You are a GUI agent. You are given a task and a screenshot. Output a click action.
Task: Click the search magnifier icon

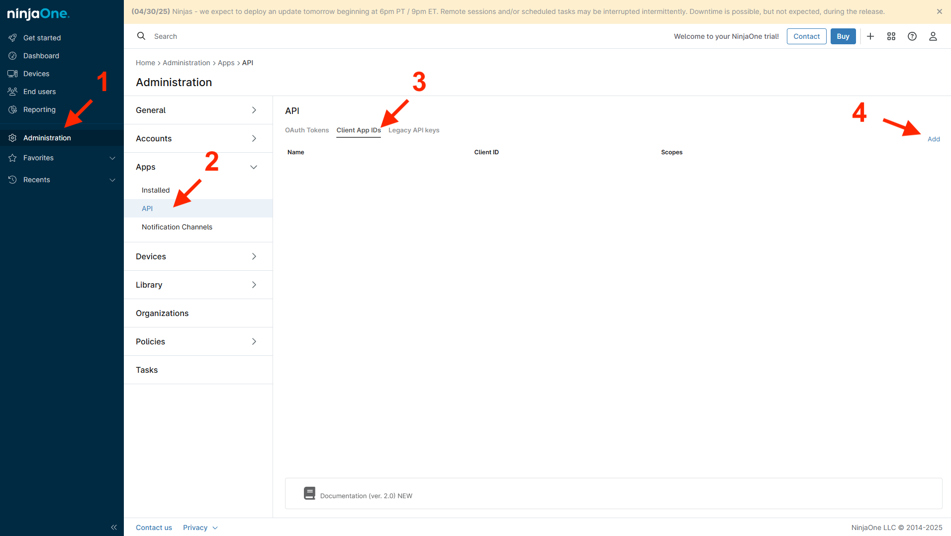[141, 36]
